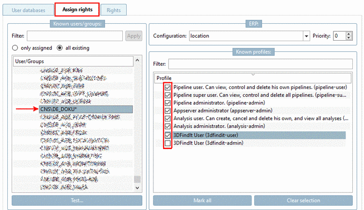
Task: Uncheck the Appserver administrator checkbox
Action: [167, 111]
